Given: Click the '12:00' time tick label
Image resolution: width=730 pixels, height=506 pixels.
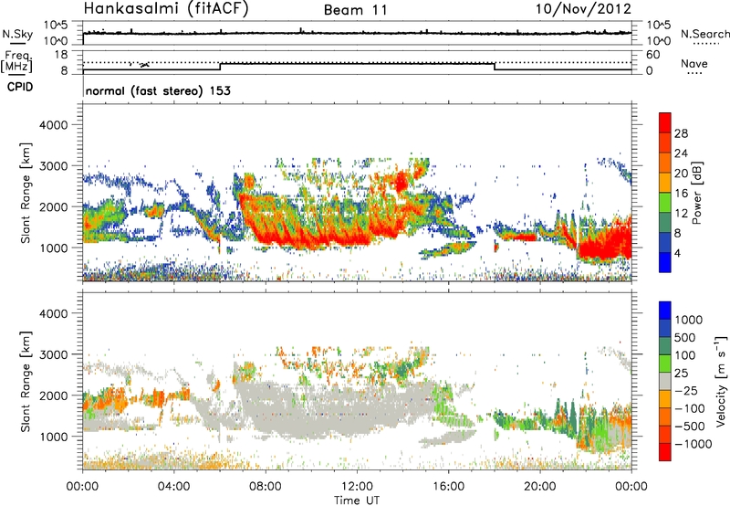Looking at the screenshot, I should (x=357, y=487).
